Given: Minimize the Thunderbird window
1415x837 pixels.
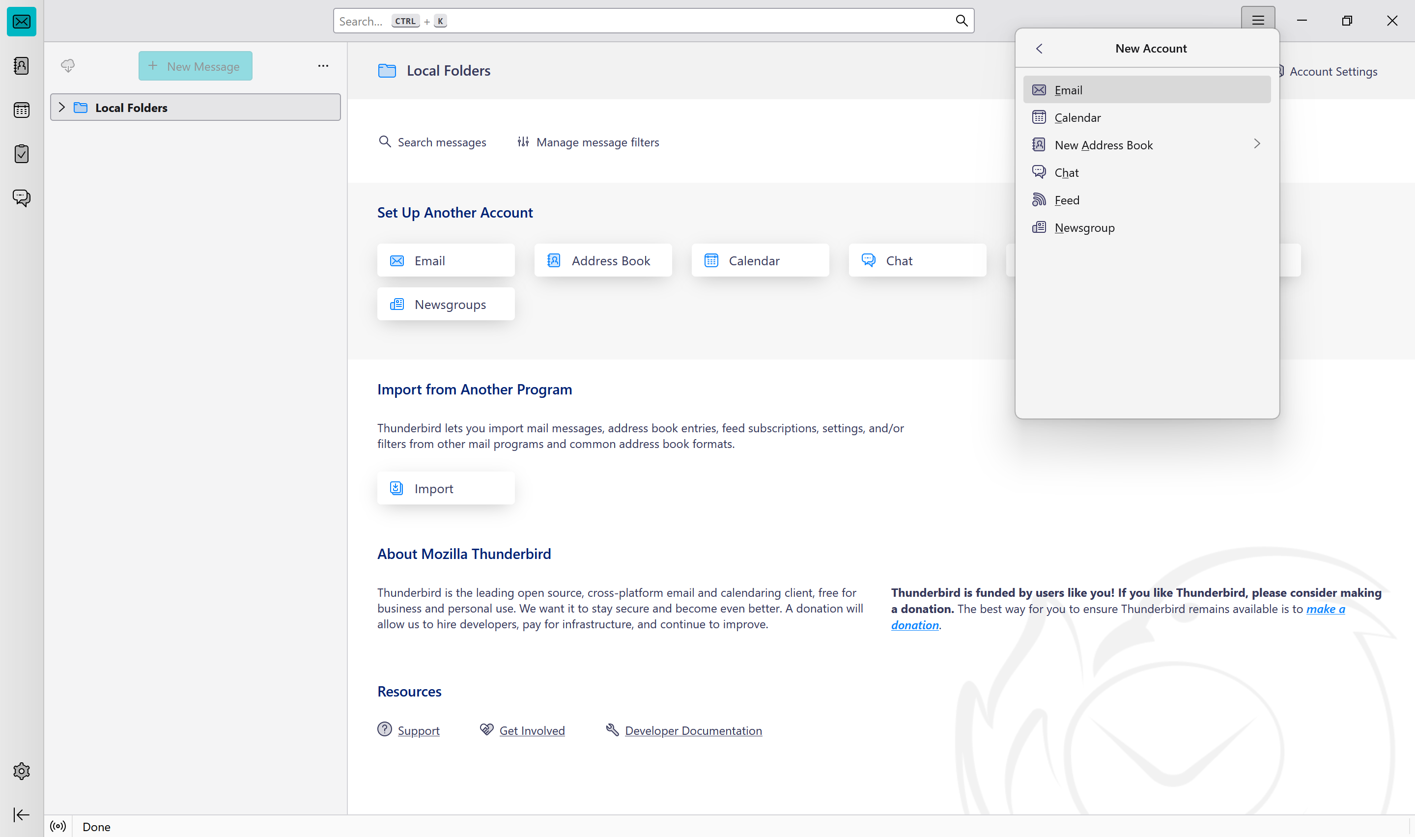Looking at the screenshot, I should pos(1302,20).
